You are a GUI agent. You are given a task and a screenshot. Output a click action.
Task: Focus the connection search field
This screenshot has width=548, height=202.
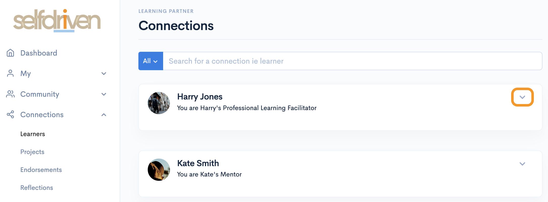coord(352,61)
